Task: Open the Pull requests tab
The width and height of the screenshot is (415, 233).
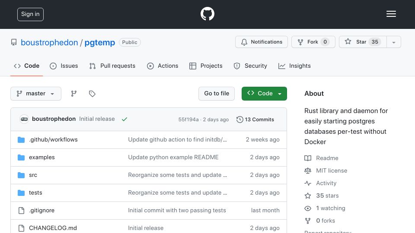Action: coord(112,66)
